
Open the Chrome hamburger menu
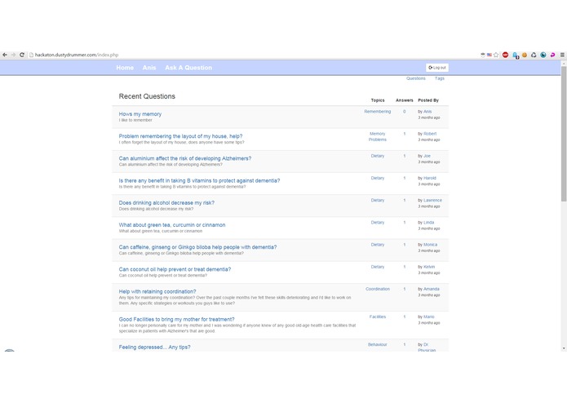click(x=562, y=55)
